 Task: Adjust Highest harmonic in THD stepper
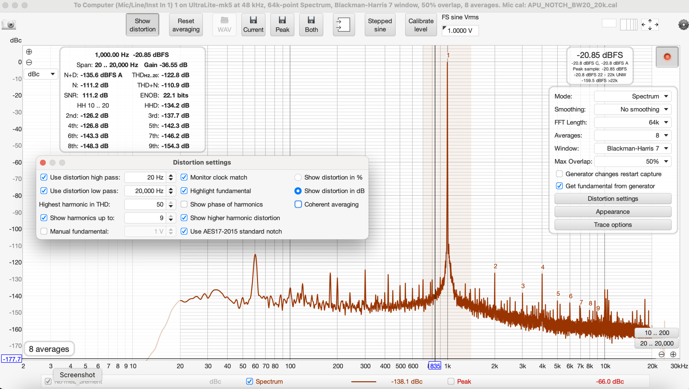pyautogui.click(x=171, y=204)
